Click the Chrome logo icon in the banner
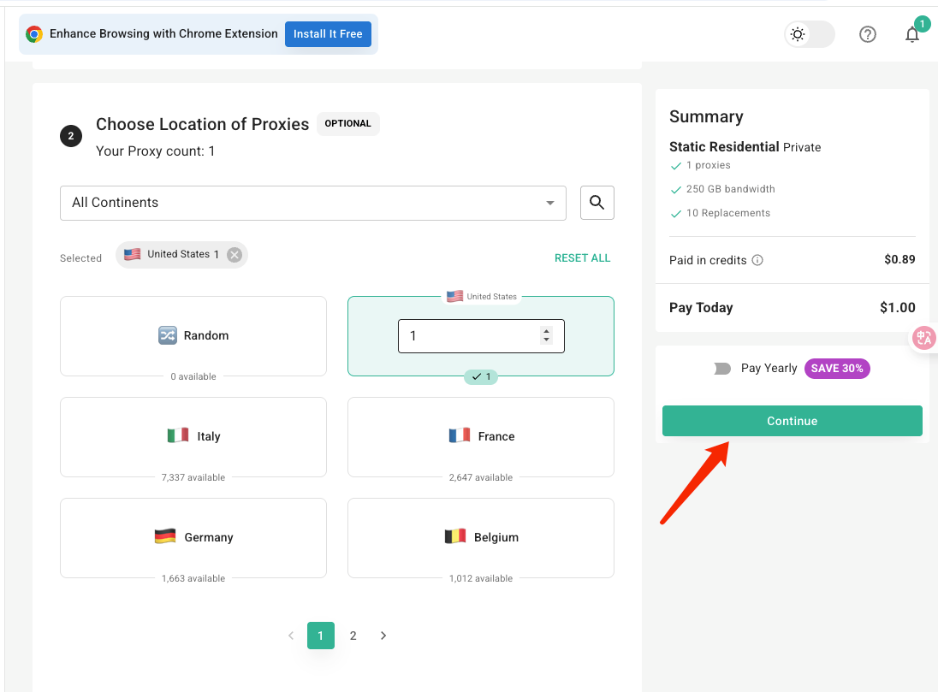 pyautogui.click(x=34, y=34)
